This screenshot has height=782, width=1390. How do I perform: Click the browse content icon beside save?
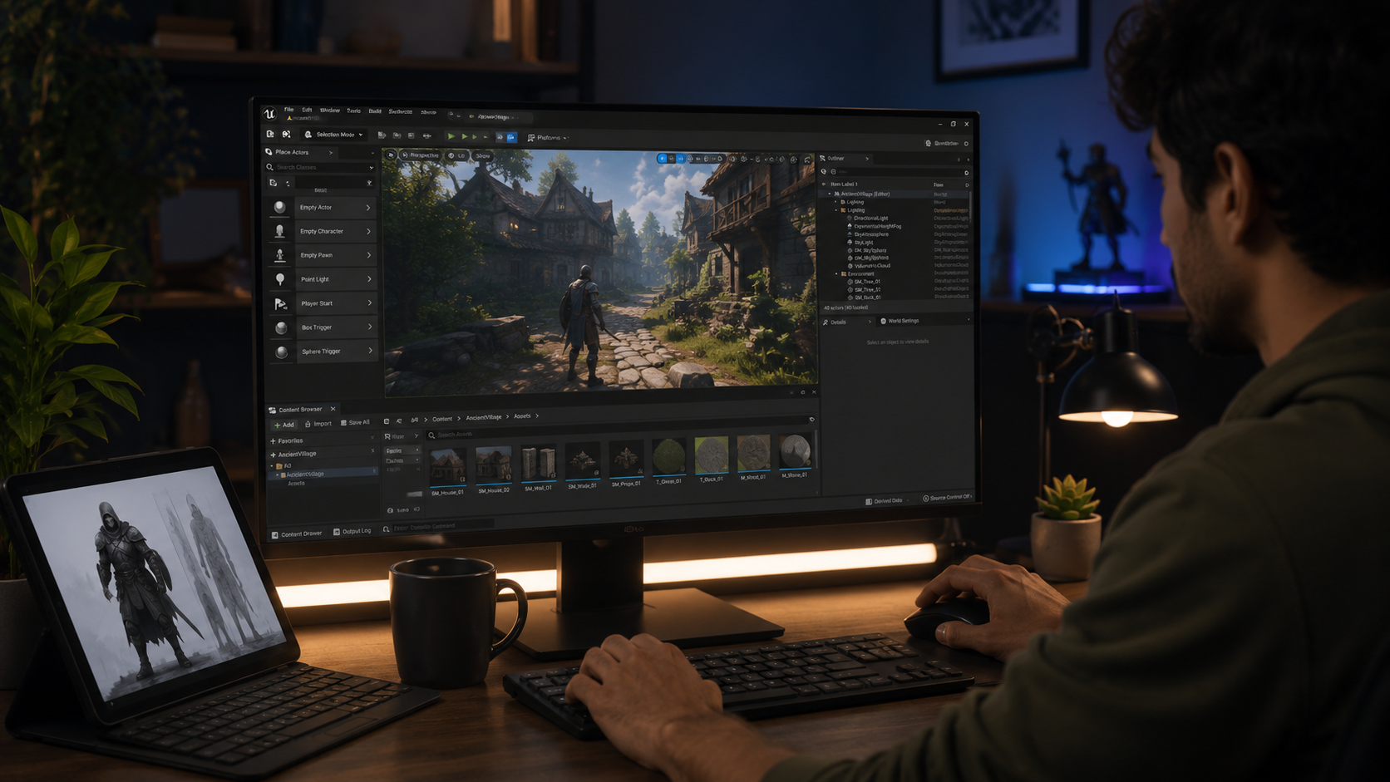pyautogui.click(x=287, y=134)
